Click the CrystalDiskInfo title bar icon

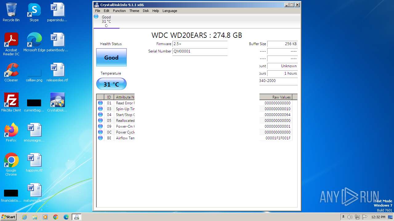[x=97, y=5]
